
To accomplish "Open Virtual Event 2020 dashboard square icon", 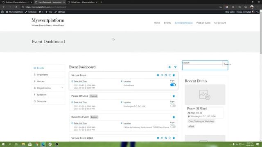I will click(158, 138).
